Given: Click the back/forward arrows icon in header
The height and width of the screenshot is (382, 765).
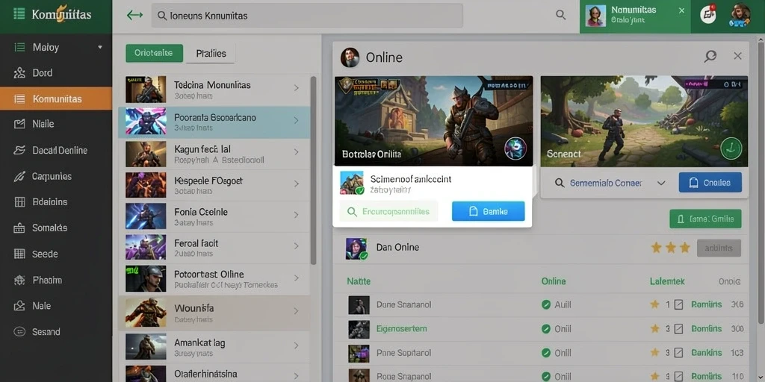Looking at the screenshot, I should coord(134,15).
